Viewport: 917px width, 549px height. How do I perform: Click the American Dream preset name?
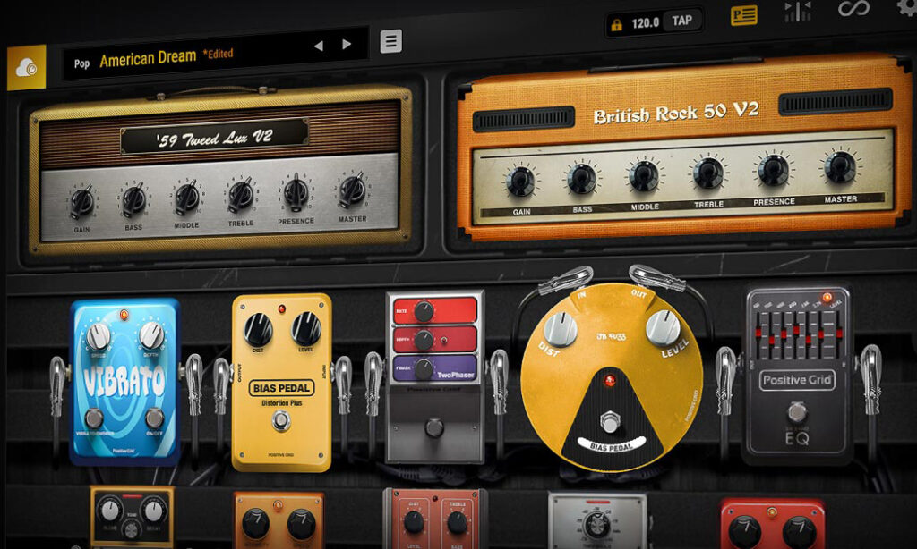pos(148,58)
